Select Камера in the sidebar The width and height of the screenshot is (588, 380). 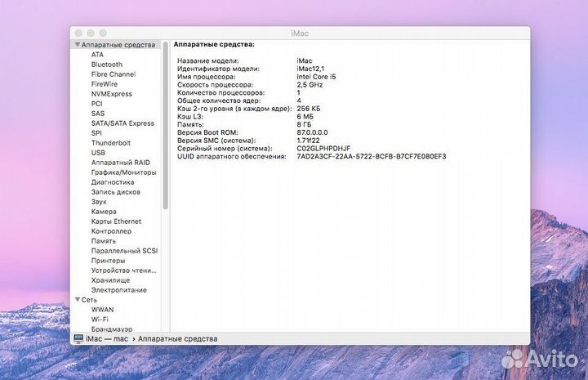coord(104,211)
